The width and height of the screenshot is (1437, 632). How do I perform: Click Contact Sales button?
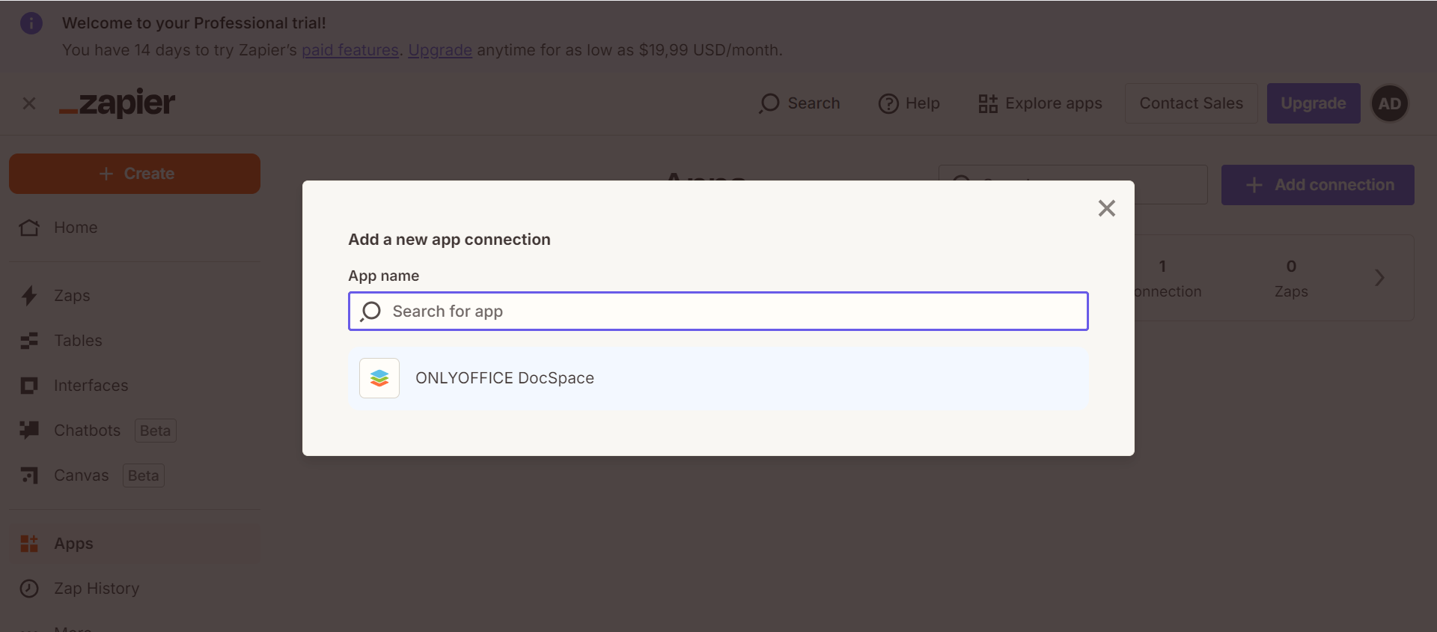(1191, 103)
